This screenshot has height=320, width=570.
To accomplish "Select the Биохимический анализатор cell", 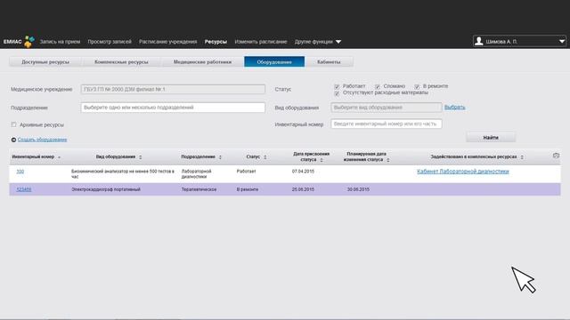I will [123, 174].
